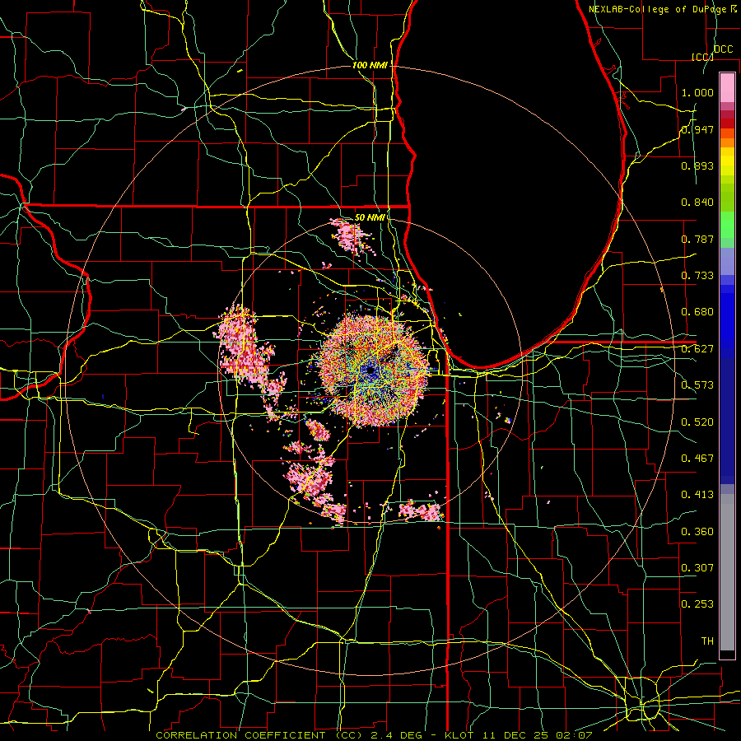
Task: Select the 1.000 value on the scale
Action: 697,92
